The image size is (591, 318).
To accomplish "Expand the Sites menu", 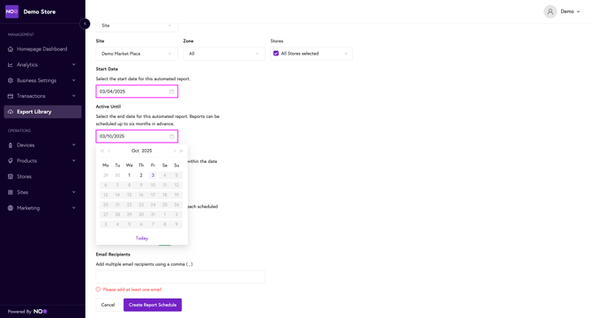I will click(74, 192).
